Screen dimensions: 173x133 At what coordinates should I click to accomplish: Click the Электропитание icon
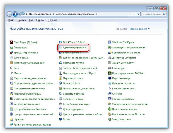pyautogui.click(x=110, y=119)
